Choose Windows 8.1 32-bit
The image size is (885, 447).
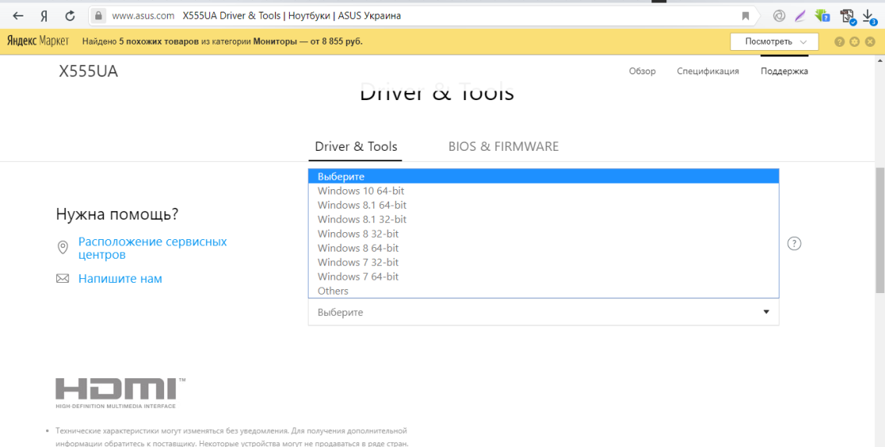coord(544,219)
